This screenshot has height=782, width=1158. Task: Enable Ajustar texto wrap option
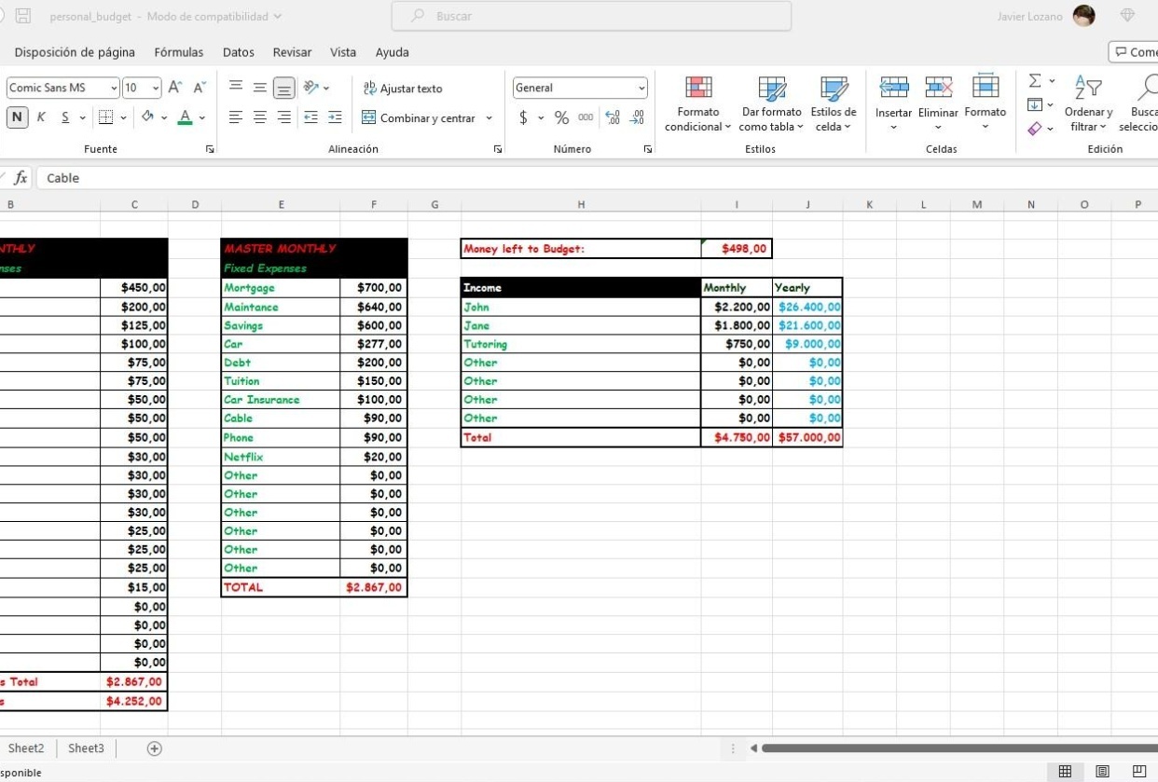coord(402,89)
